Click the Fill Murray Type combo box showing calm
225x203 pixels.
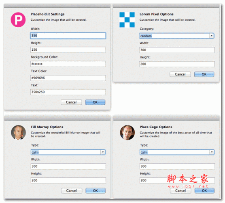tap(68, 152)
